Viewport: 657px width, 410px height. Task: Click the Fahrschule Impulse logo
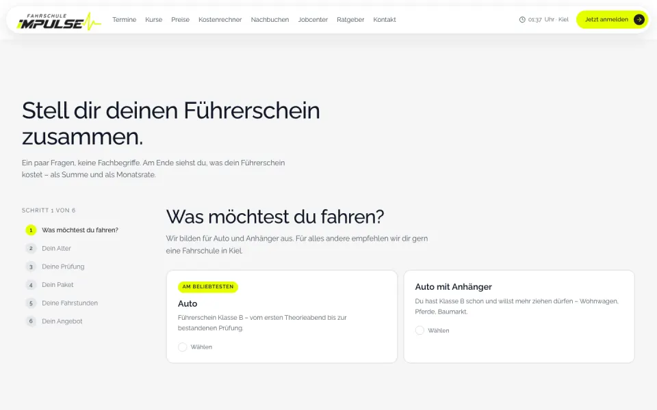59,20
